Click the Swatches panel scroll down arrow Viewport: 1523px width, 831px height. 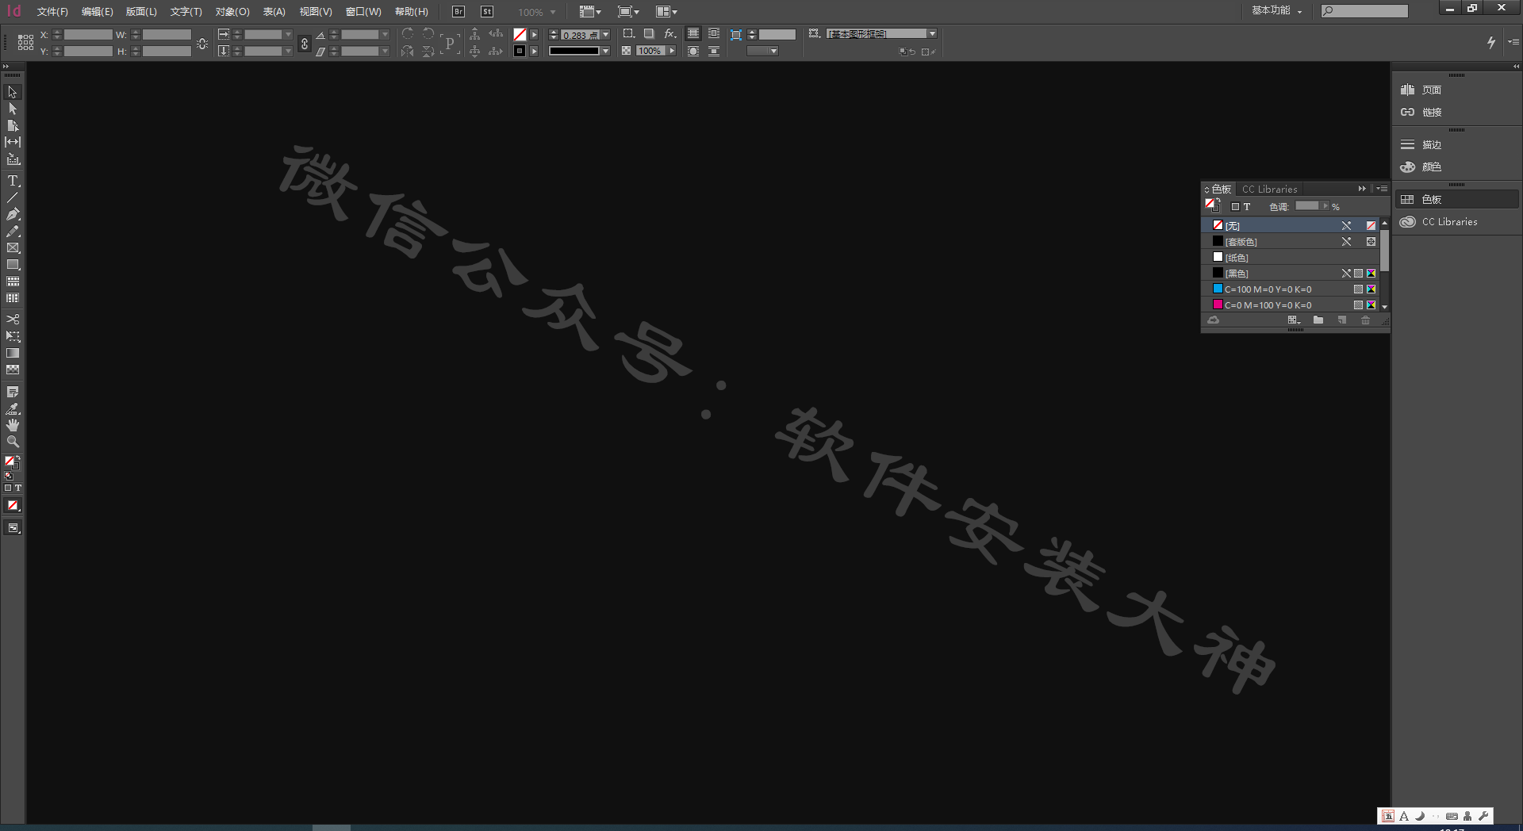[x=1384, y=306]
